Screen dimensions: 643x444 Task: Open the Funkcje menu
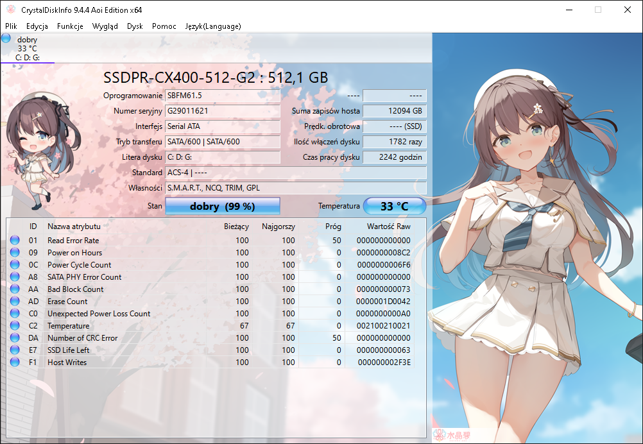point(70,26)
